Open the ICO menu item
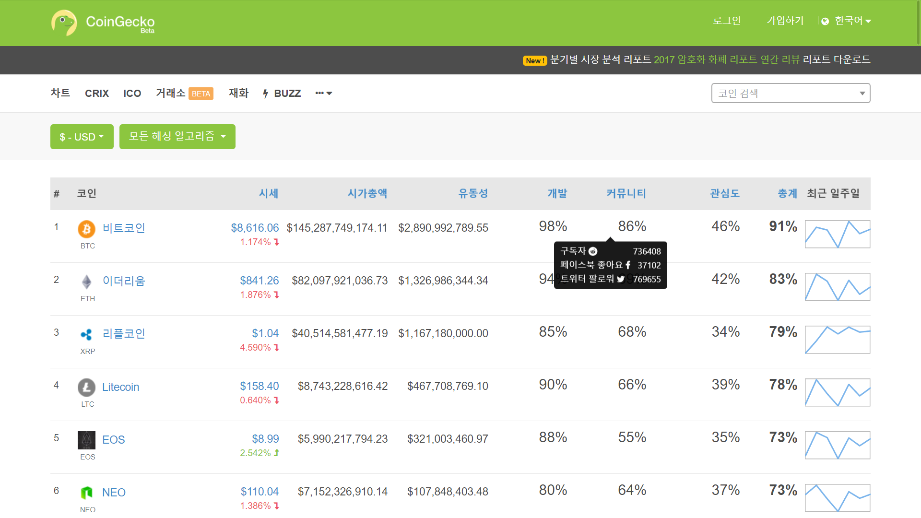This screenshot has height=518, width=921. click(132, 93)
